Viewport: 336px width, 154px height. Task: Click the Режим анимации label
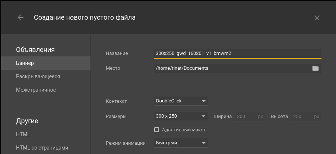125,143
